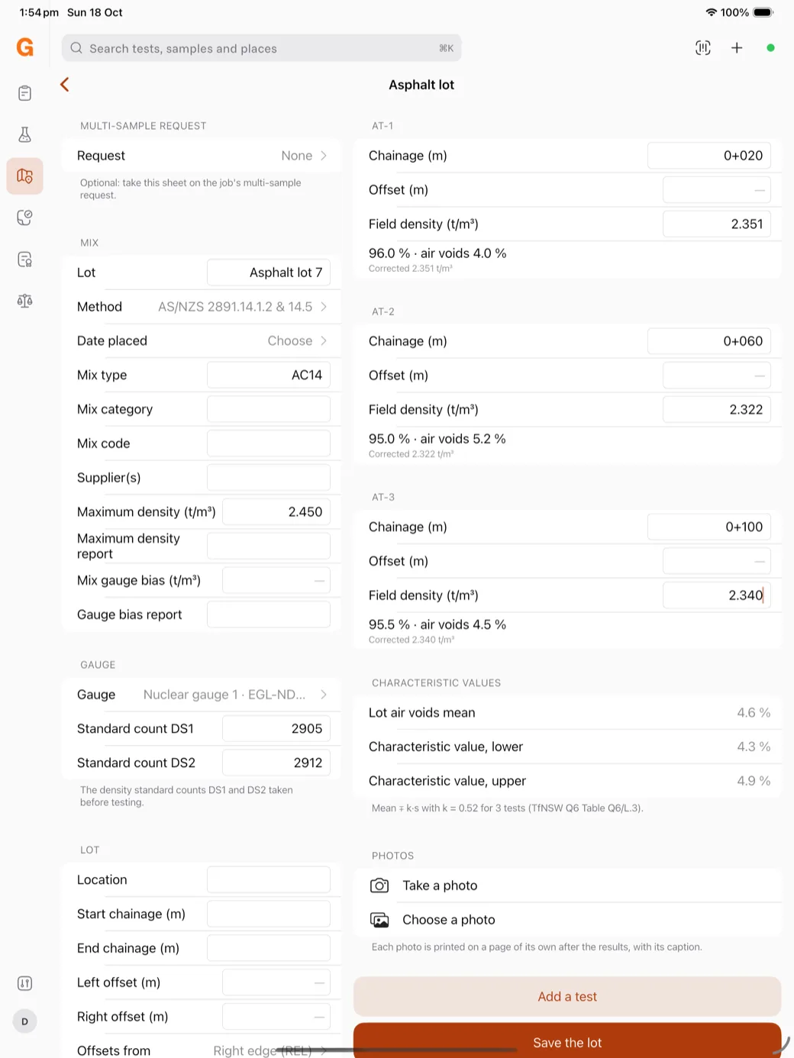Edit Standard count DS2 value 2912
The image size is (794, 1058).
(276, 763)
